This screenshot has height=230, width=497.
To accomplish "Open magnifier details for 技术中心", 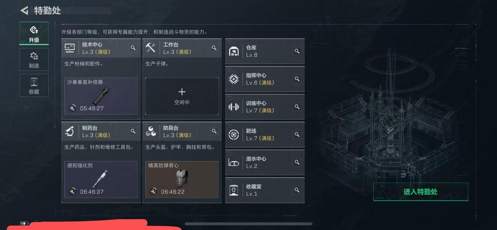I will 133,48.
